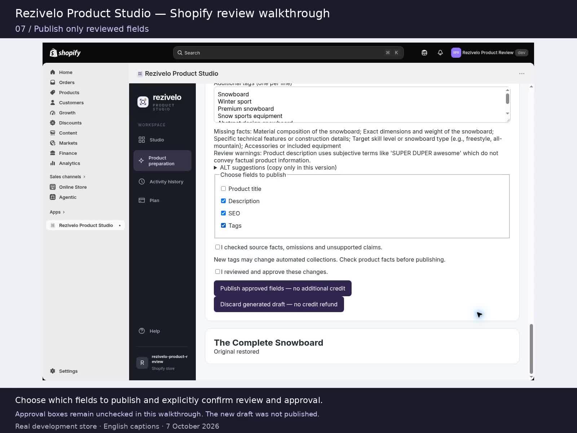The width and height of the screenshot is (577, 433).
Task: Click the Markets globe icon
Action: (53, 143)
